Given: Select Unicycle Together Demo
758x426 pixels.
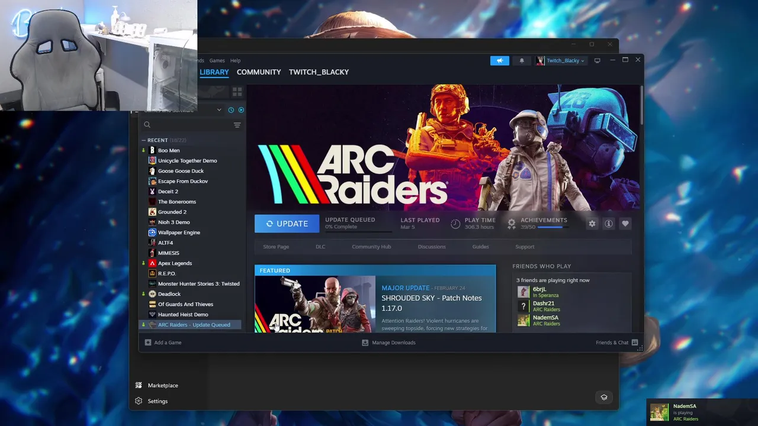Looking at the screenshot, I should point(187,160).
